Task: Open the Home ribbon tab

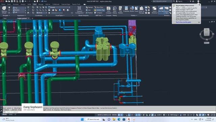Action: point(3,4)
